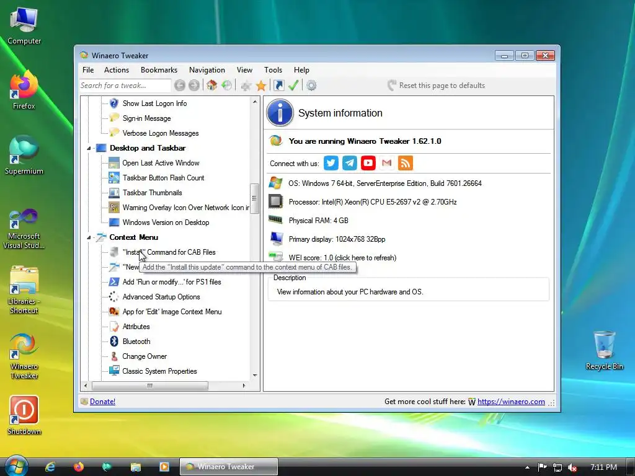Click in the Search for a tweak field
635x476 pixels.
tap(125, 86)
